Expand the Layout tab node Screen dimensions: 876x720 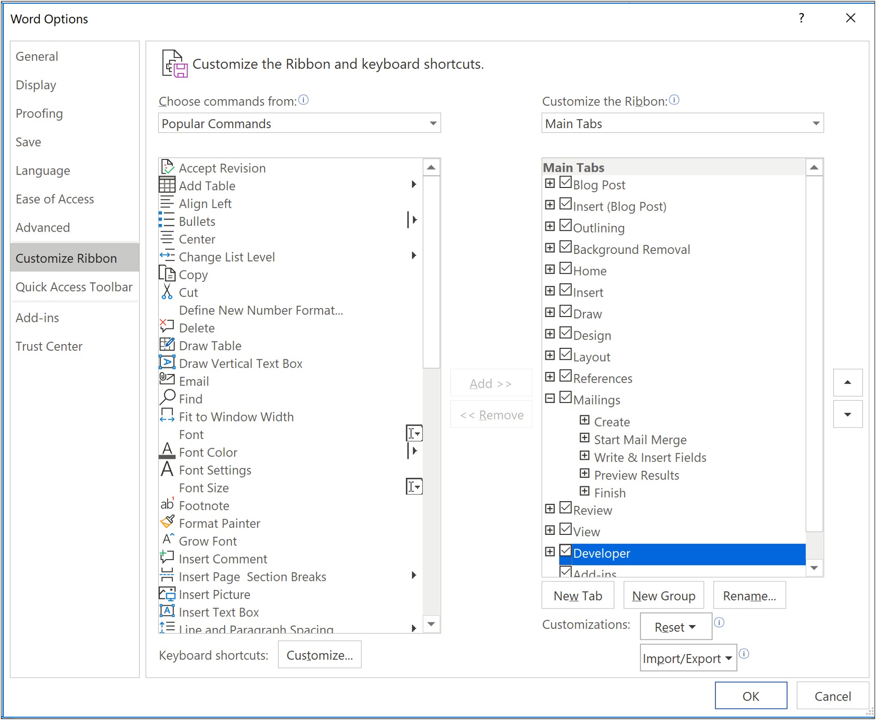pyautogui.click(x=550, y=355)
